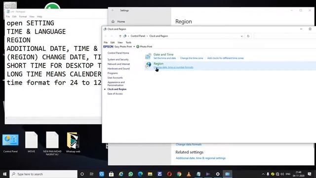316x178 pixels.
Task: Click Change data formats link in Settings
Action: pyautogui.click(x=189, y=144)
